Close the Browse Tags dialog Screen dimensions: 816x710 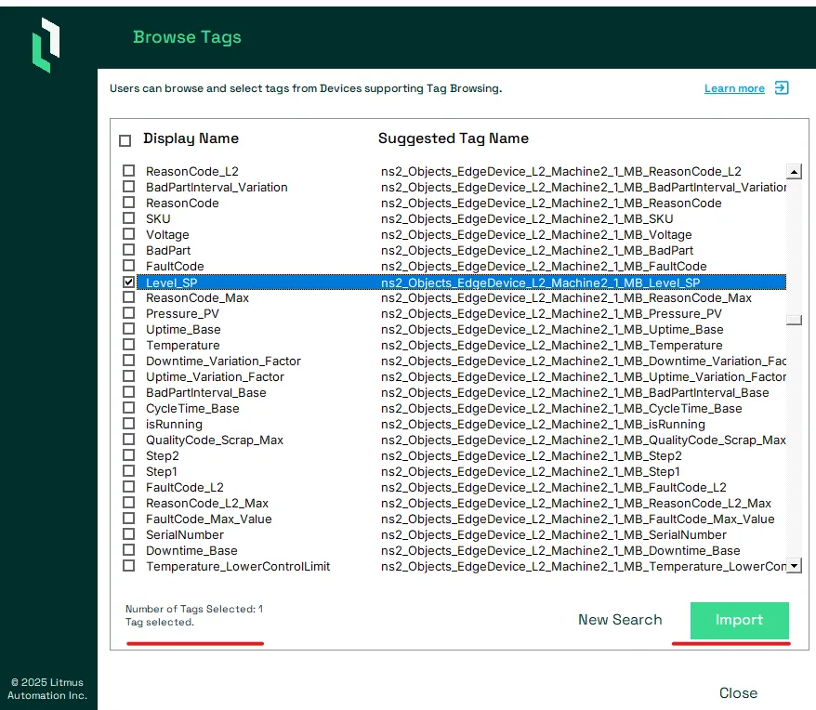pos(738,693)
